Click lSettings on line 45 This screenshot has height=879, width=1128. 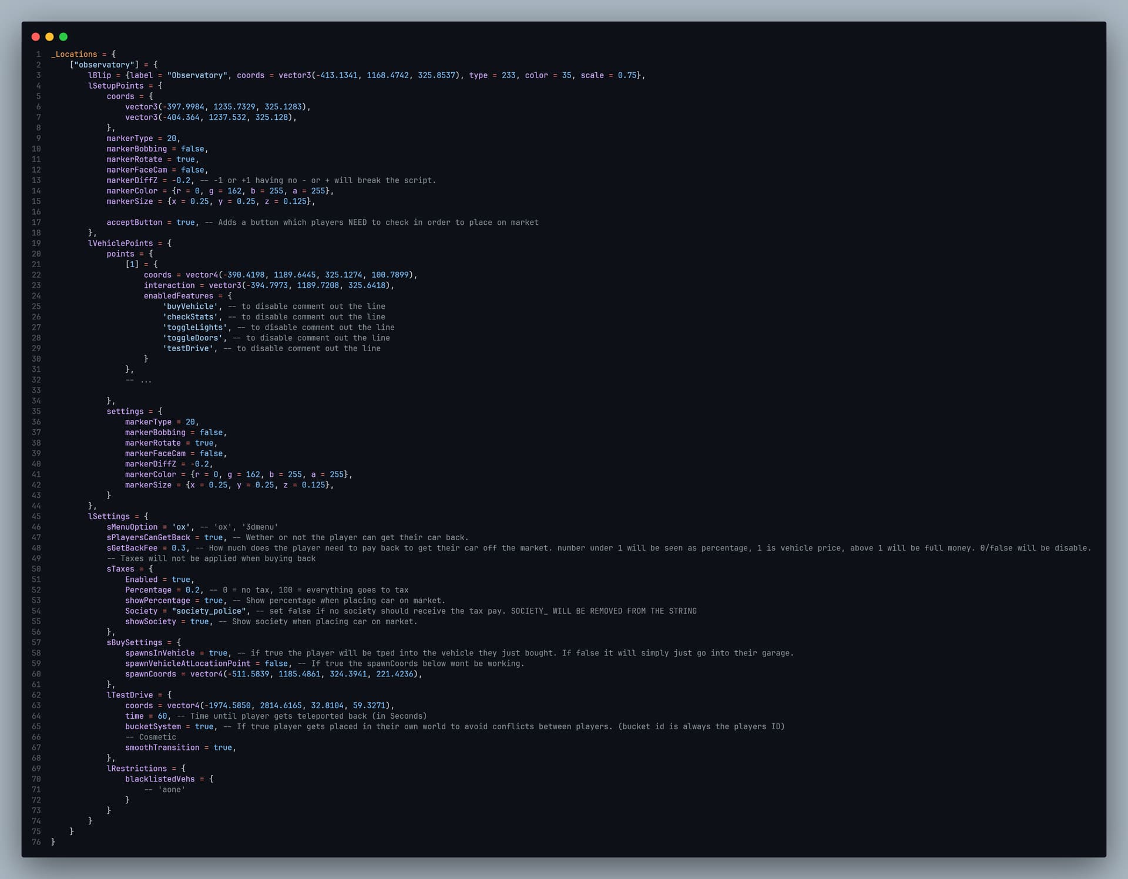point(109,517)
